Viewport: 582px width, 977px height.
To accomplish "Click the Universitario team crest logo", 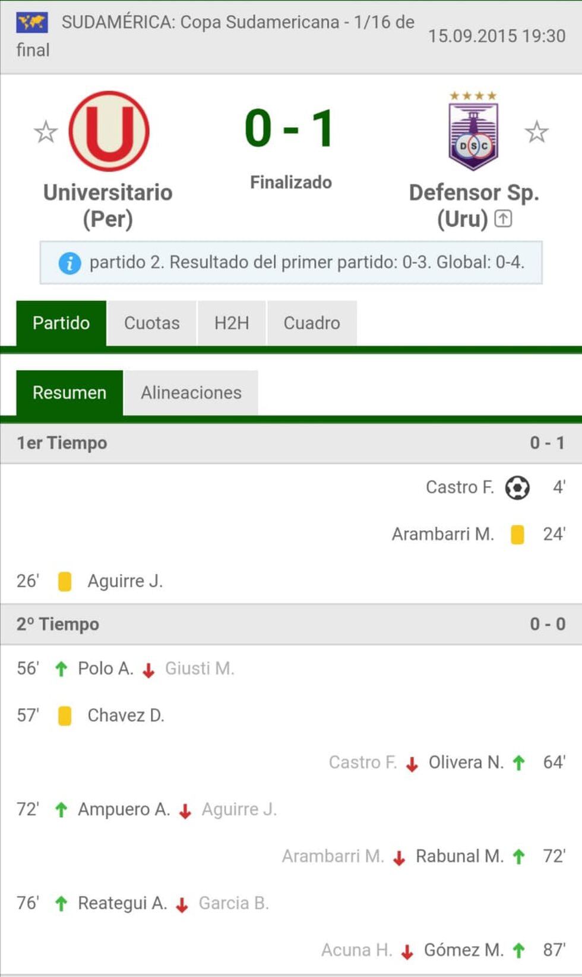I will 109,131.
